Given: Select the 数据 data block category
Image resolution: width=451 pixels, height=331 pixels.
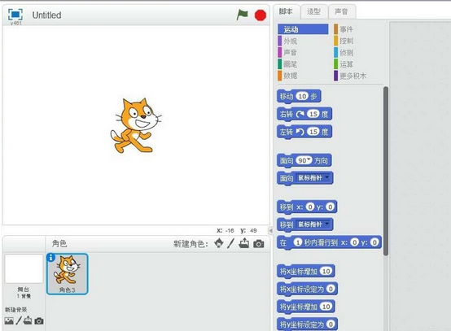Looking at the screenshot, I should tap(287, 76).
